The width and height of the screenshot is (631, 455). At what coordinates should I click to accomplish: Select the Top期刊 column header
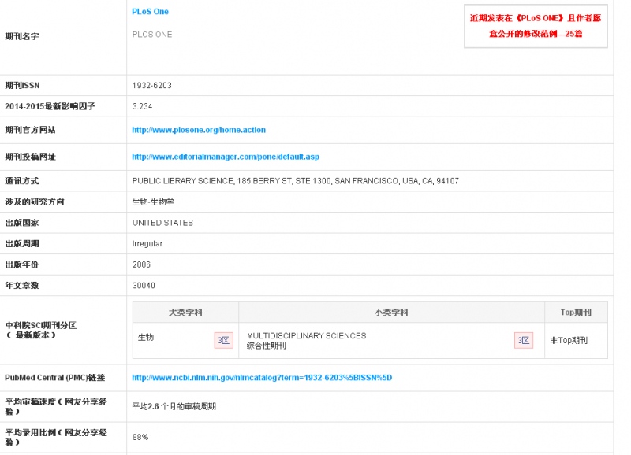pyautogui.click(x=576, y=313)
